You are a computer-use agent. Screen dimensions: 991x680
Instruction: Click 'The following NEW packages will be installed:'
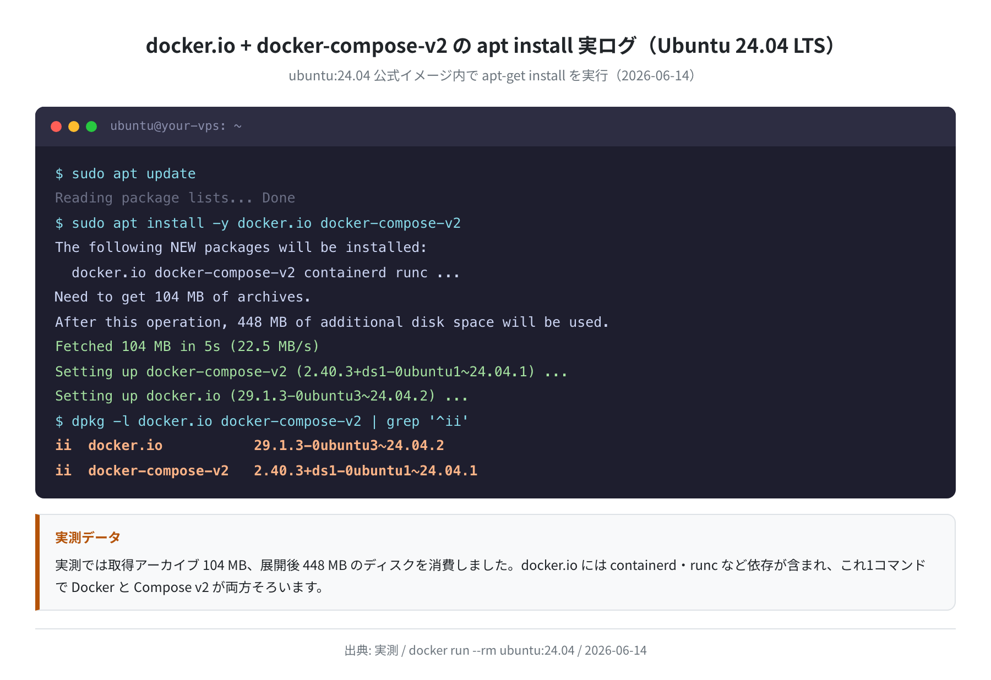point(241,248)
